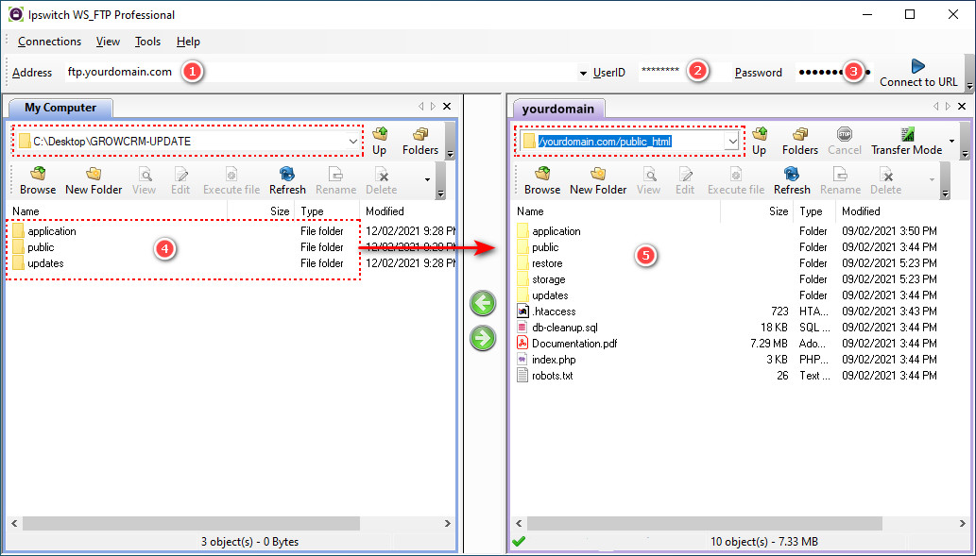Click View in yourdomain toolbar

coord(648,181)
